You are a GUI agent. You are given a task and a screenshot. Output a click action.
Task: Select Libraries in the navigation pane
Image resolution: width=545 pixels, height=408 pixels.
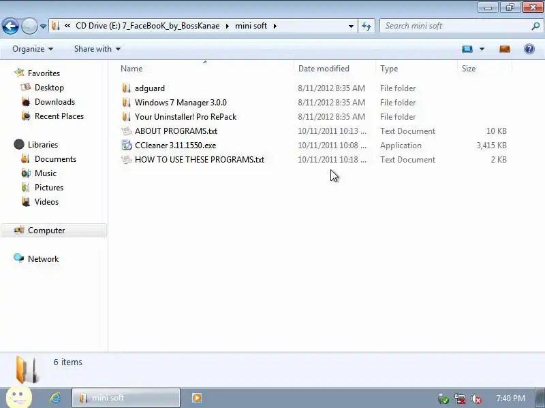pyautogui.click(x=43, y=144)
